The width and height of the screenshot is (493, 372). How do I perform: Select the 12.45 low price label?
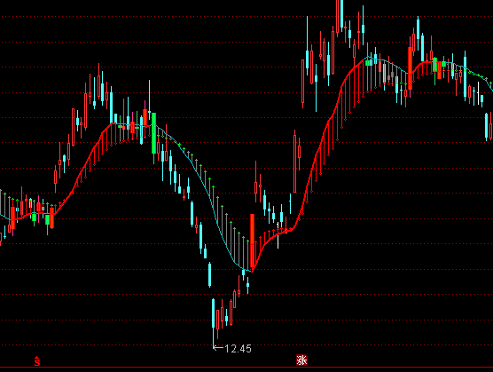click(x=239, y=349)
